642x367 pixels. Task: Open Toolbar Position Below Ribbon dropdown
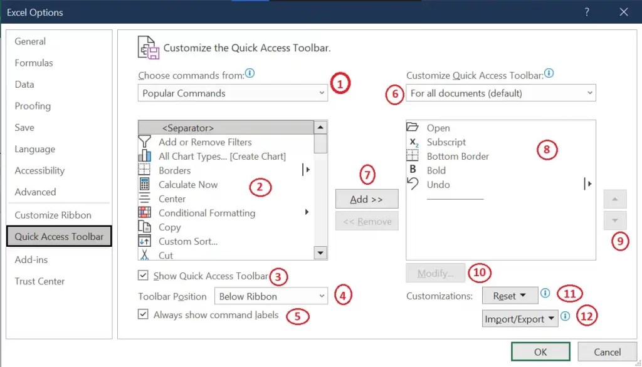pyautogui.click(x=271, y=296)
